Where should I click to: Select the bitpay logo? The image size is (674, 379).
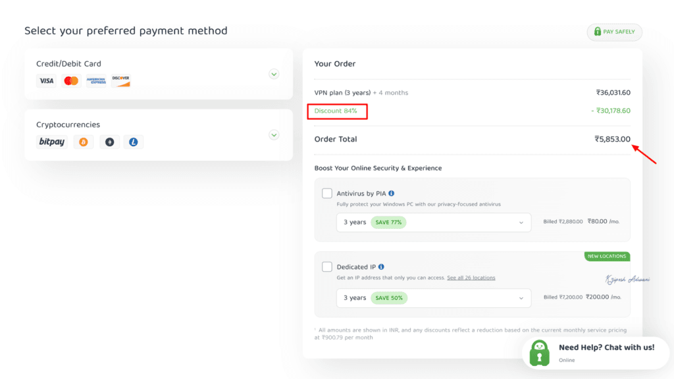[x=51, y=142]
